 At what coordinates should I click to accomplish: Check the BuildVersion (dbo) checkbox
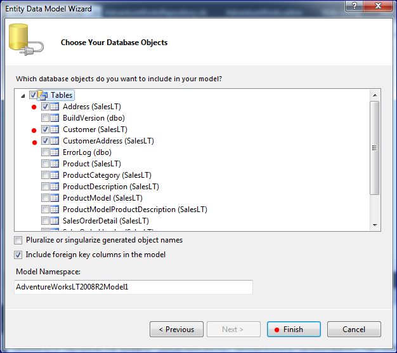point(45,118)
